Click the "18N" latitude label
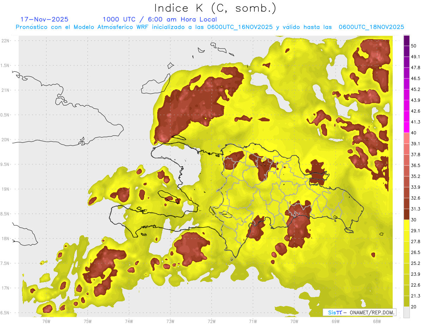The height and width of the screenshot is (326, 423). (5, 238)
